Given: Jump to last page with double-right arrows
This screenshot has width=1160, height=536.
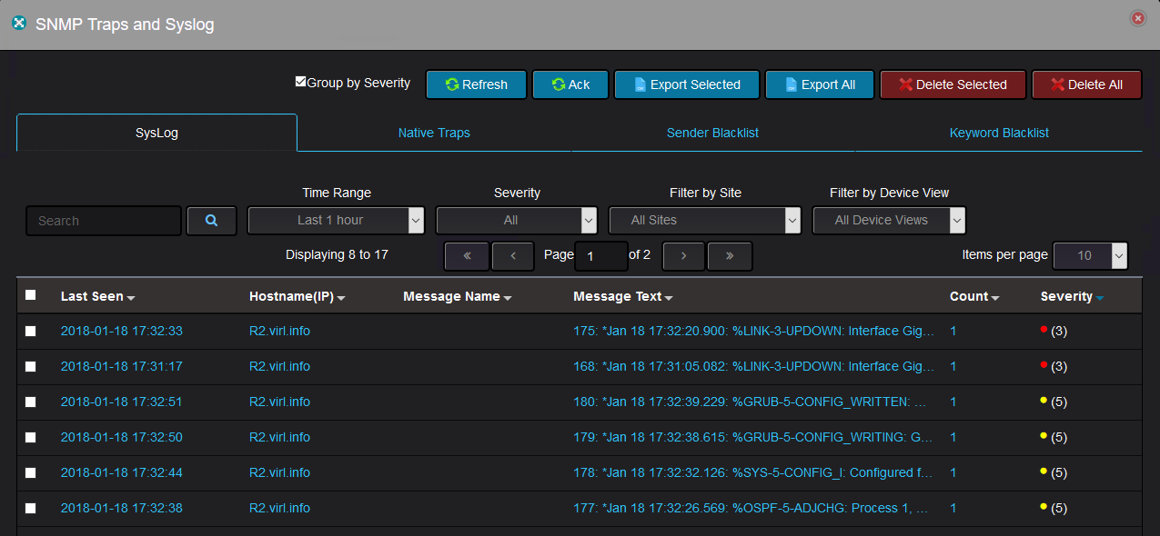Looking at the screenshot, I should point(730,256).
